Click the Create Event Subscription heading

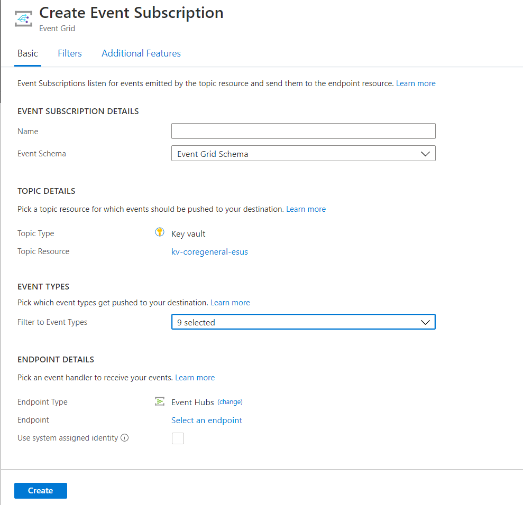[132, 13]
